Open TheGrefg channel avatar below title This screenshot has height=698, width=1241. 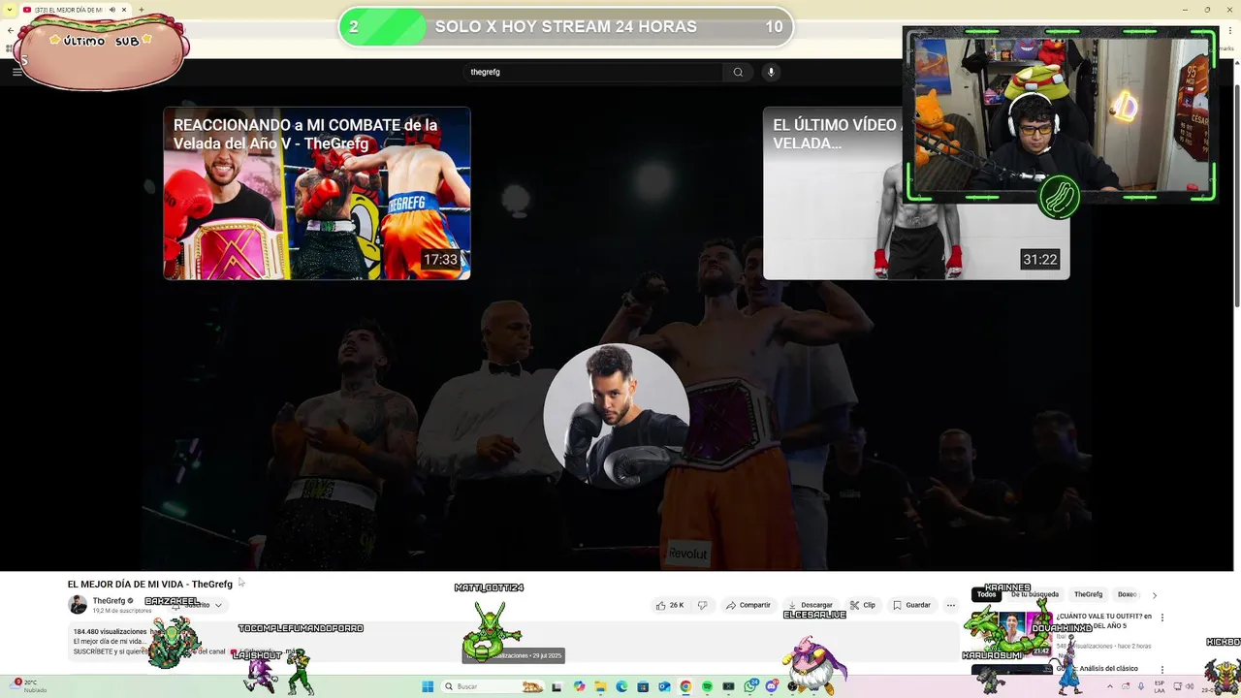(78, 605)
